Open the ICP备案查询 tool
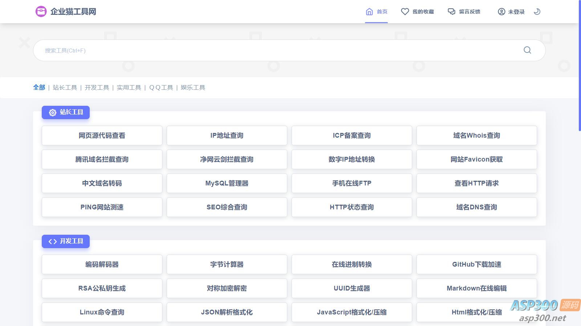Viewport: 581px width, 326px height. (352, 135)
